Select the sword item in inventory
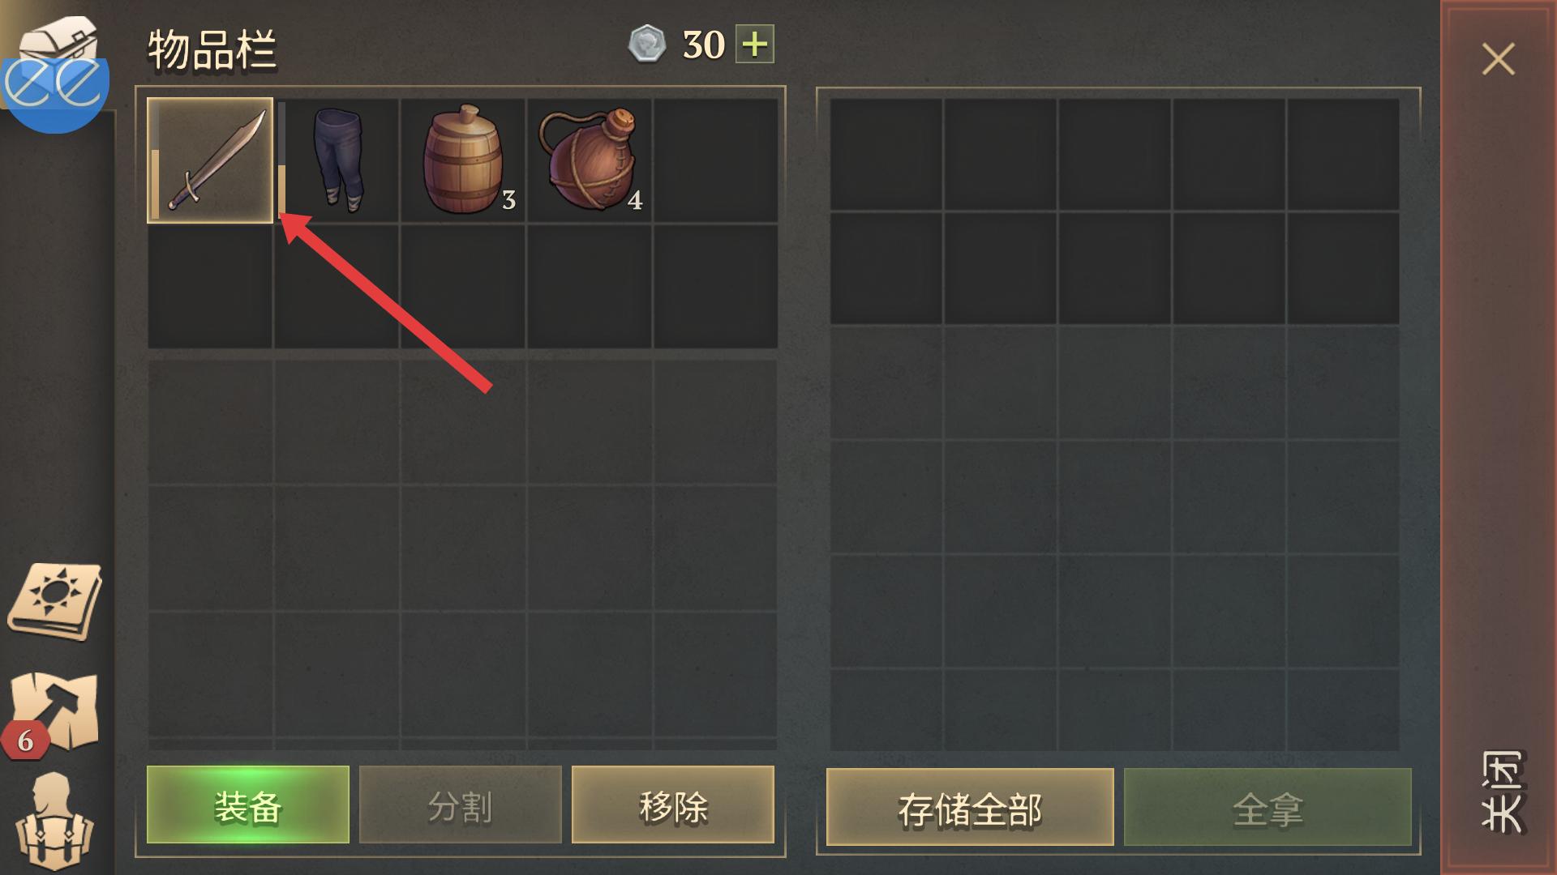The height and width of the screenshot is (875, 1557). [x=210, y=160]
